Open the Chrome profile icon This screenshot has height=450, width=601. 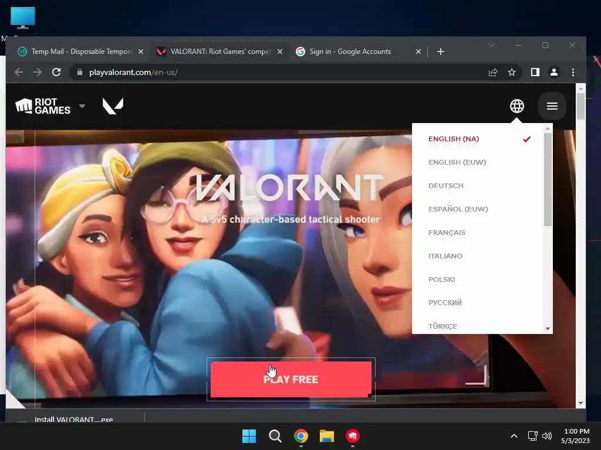554,72
